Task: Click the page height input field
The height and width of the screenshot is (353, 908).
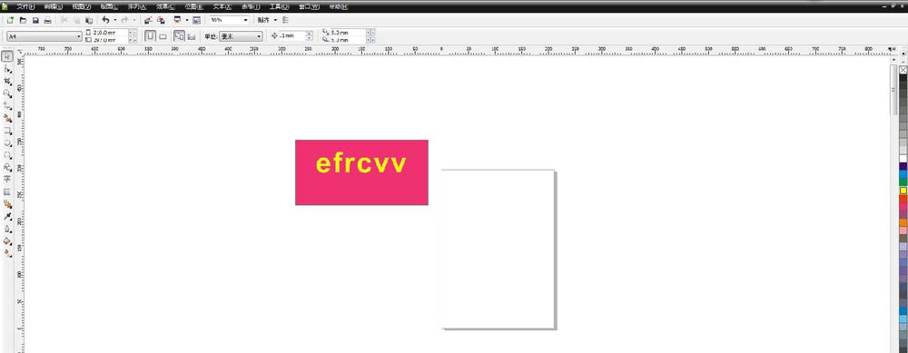Action: click(110, 39)
